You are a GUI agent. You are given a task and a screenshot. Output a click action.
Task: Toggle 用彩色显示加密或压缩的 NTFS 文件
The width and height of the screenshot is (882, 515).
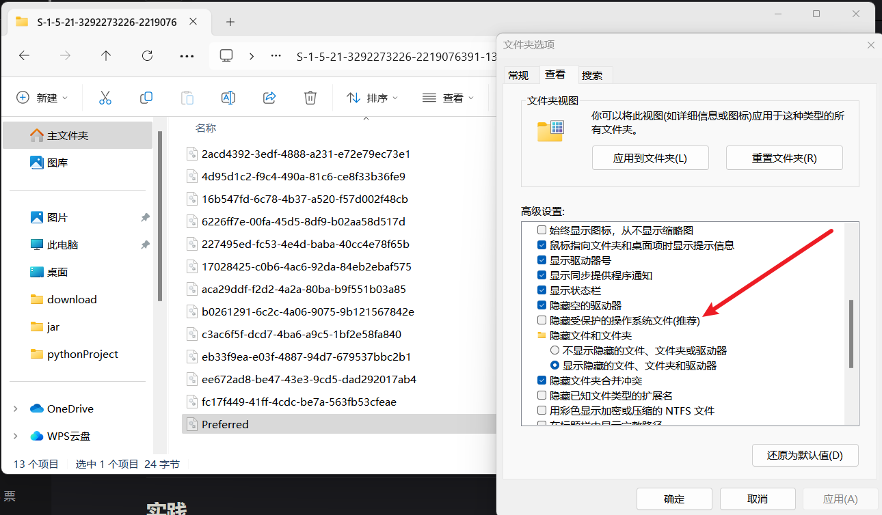tap(542, 410)
